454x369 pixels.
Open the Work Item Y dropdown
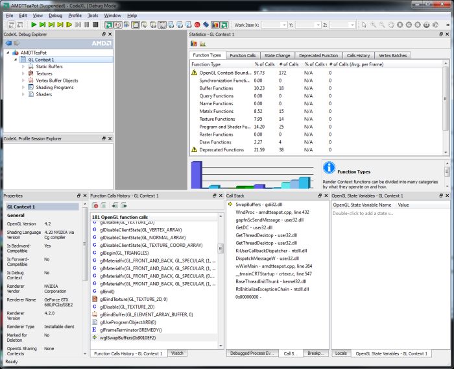[x=318, y=25]
